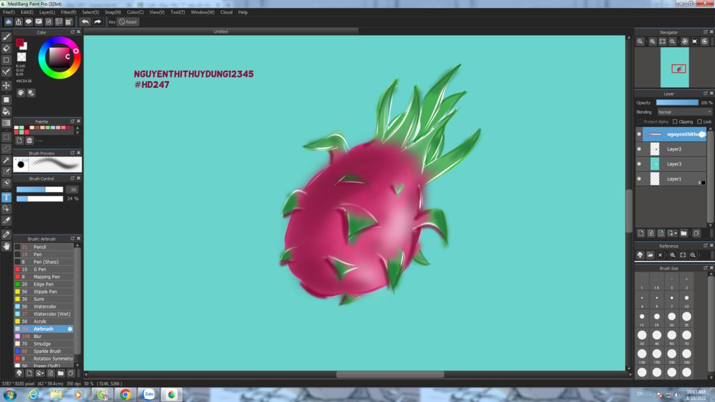Toggle the Protect Alpha checkbox
This screenshot has width=715, height=402.
pyautogui.click(x=640, y=121)
